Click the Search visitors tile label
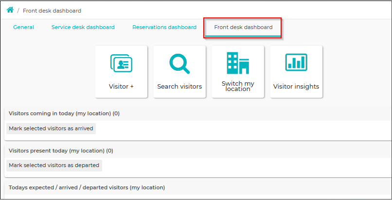This screenshot has height=200, width=392. (179, 86)
